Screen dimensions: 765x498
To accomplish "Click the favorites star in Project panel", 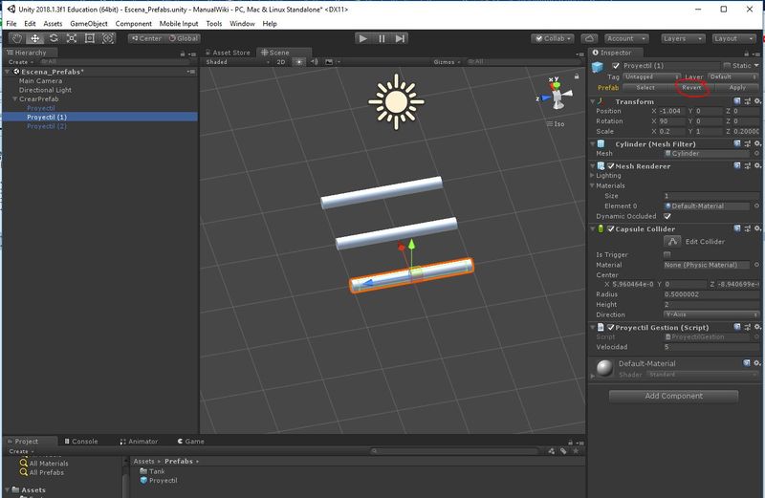I will 576,451.
